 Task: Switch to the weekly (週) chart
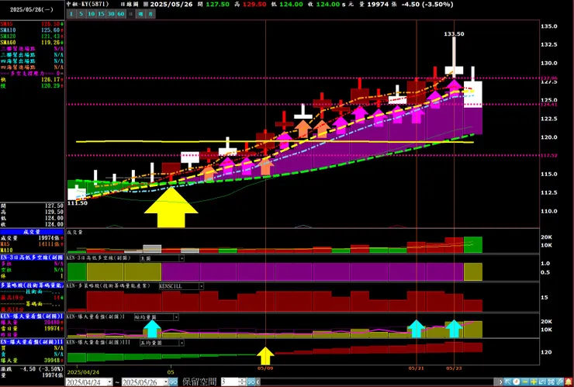[x=140, y=14]
